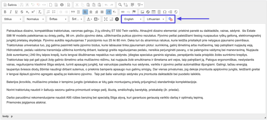
Task: Click the Print icon
Action: point(62,5)
